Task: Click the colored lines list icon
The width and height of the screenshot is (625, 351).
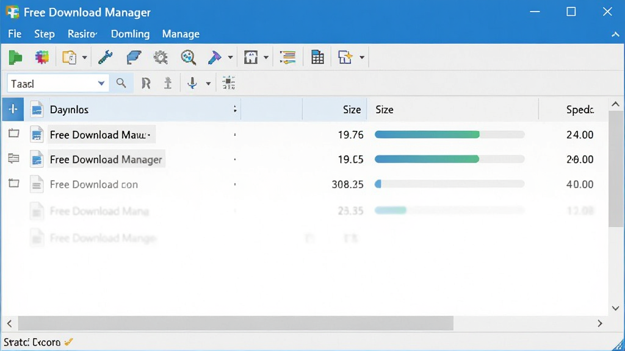Action: [287, 57]
